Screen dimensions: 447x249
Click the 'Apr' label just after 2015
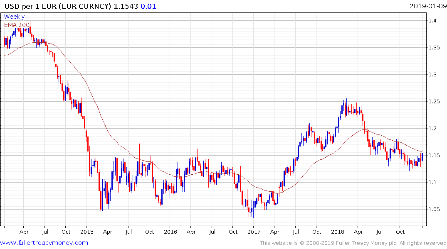pyautogui.click(x=107, y=232)
